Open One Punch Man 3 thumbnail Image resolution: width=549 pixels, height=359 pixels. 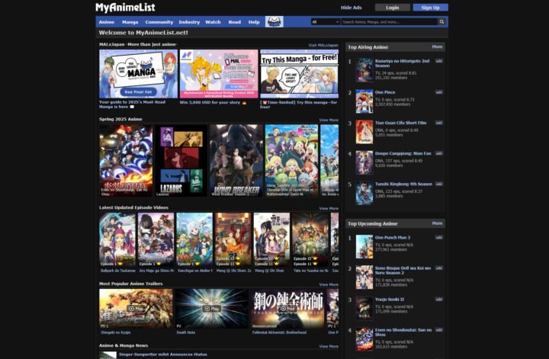tap(364, 247)
